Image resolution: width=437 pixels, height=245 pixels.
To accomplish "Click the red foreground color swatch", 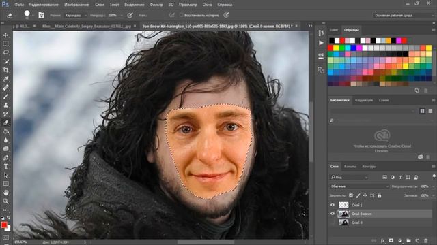I will (x=4, y=225).
